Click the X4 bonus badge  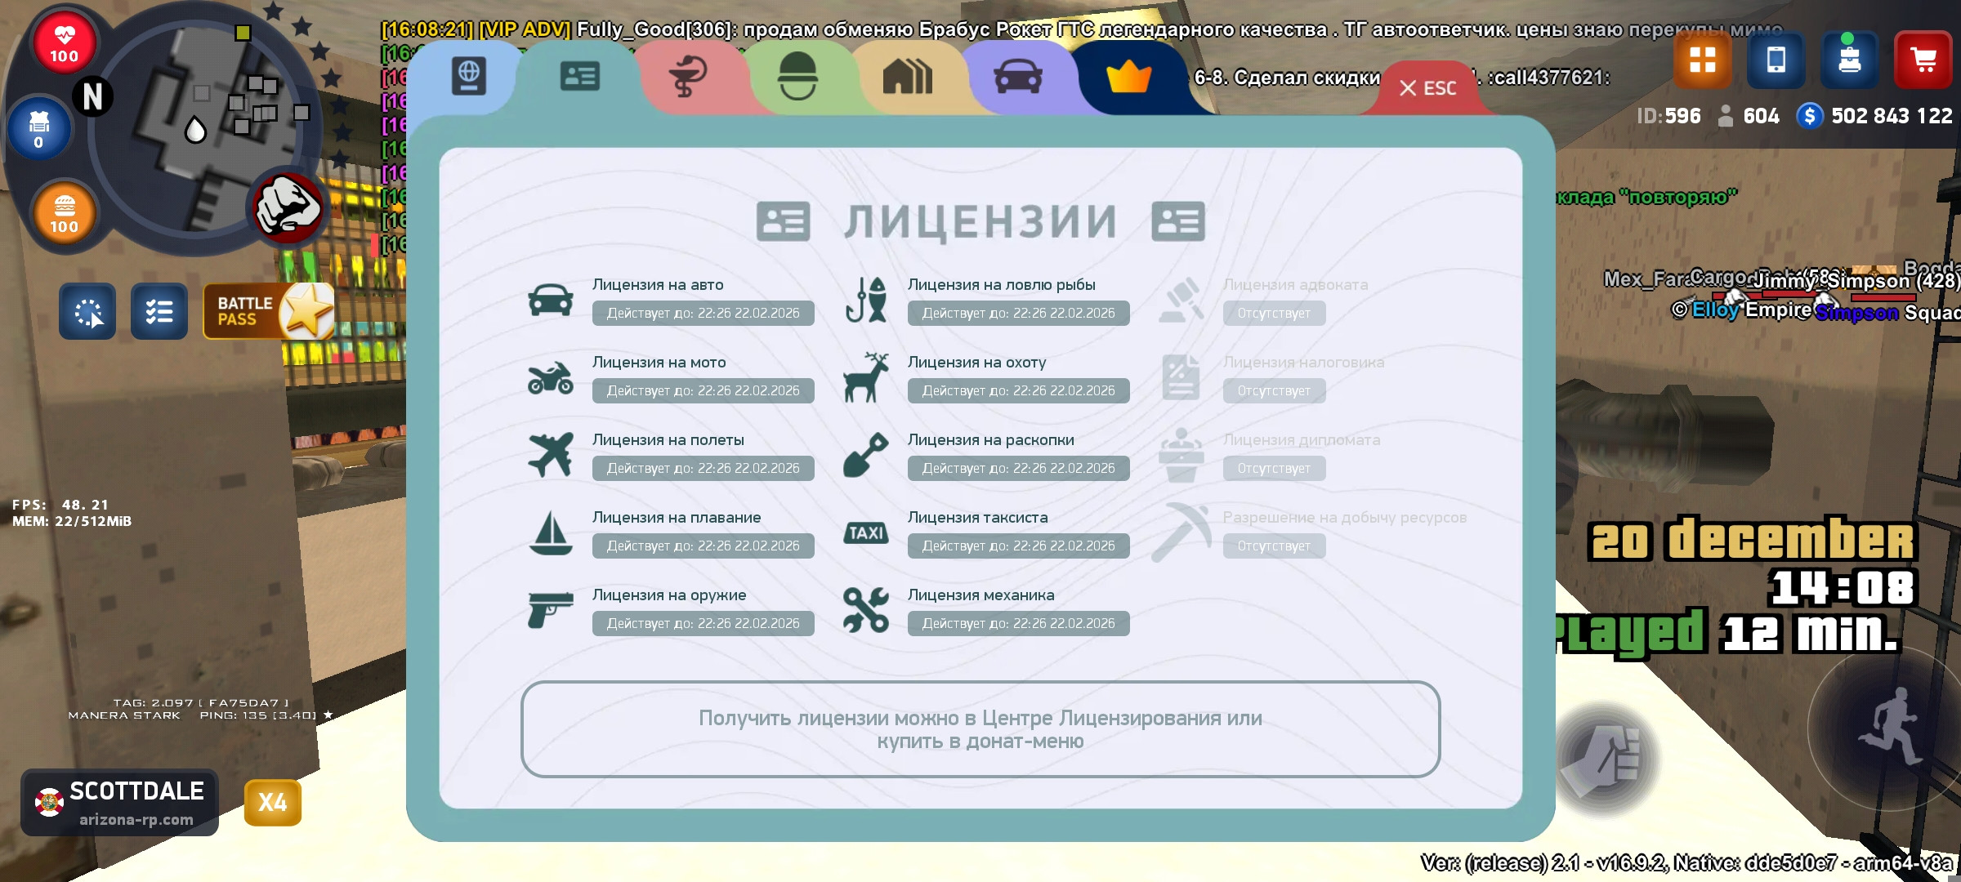tap(273, 802)
